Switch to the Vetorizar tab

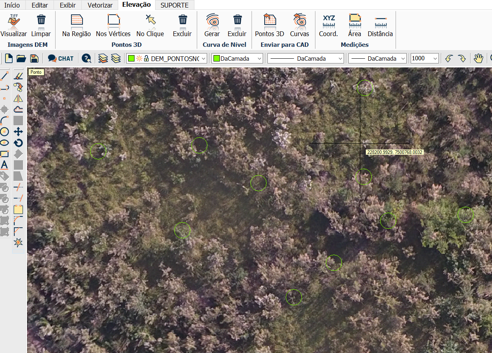100,5
